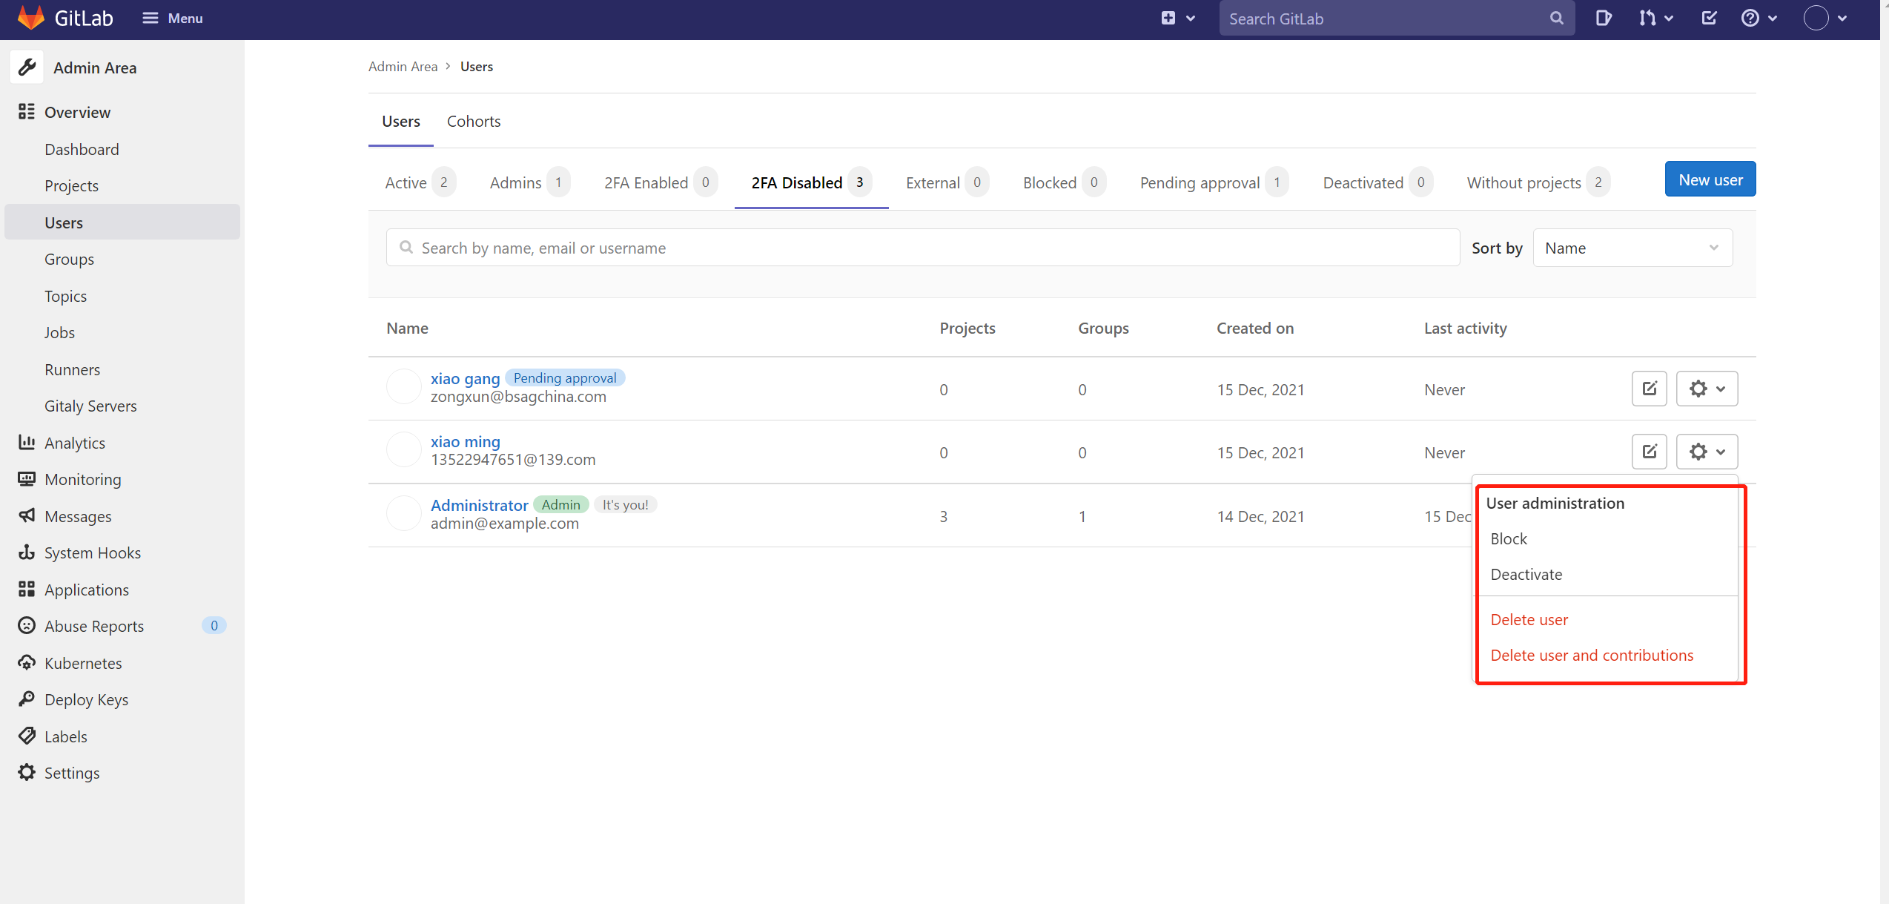Click the New user button
1889x904 pixels.
pyautogui.click(x=1710, y=179)
